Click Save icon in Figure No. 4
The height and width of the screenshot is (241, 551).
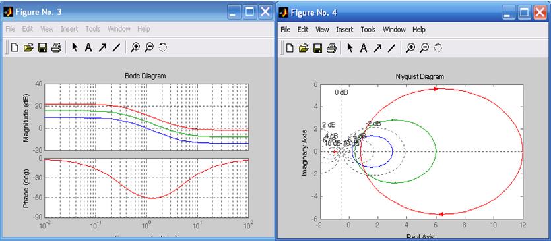(317, 48)
